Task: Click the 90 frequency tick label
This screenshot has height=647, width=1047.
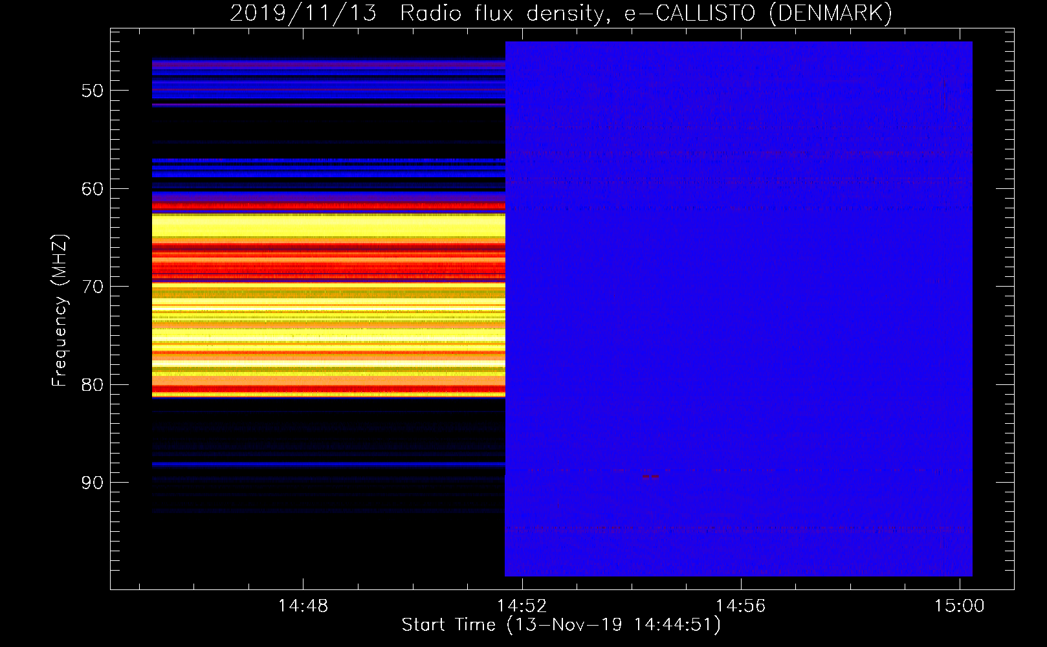Action: pyautogui.click(x=93, y=483)
